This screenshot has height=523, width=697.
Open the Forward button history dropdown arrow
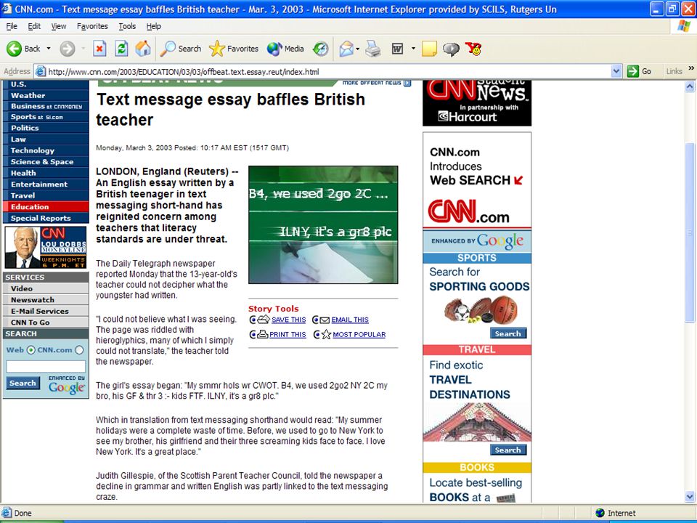(83, 49)
